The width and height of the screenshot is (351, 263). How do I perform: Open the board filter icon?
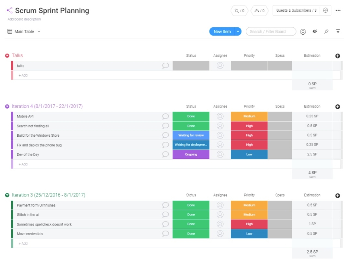point(338,31)
